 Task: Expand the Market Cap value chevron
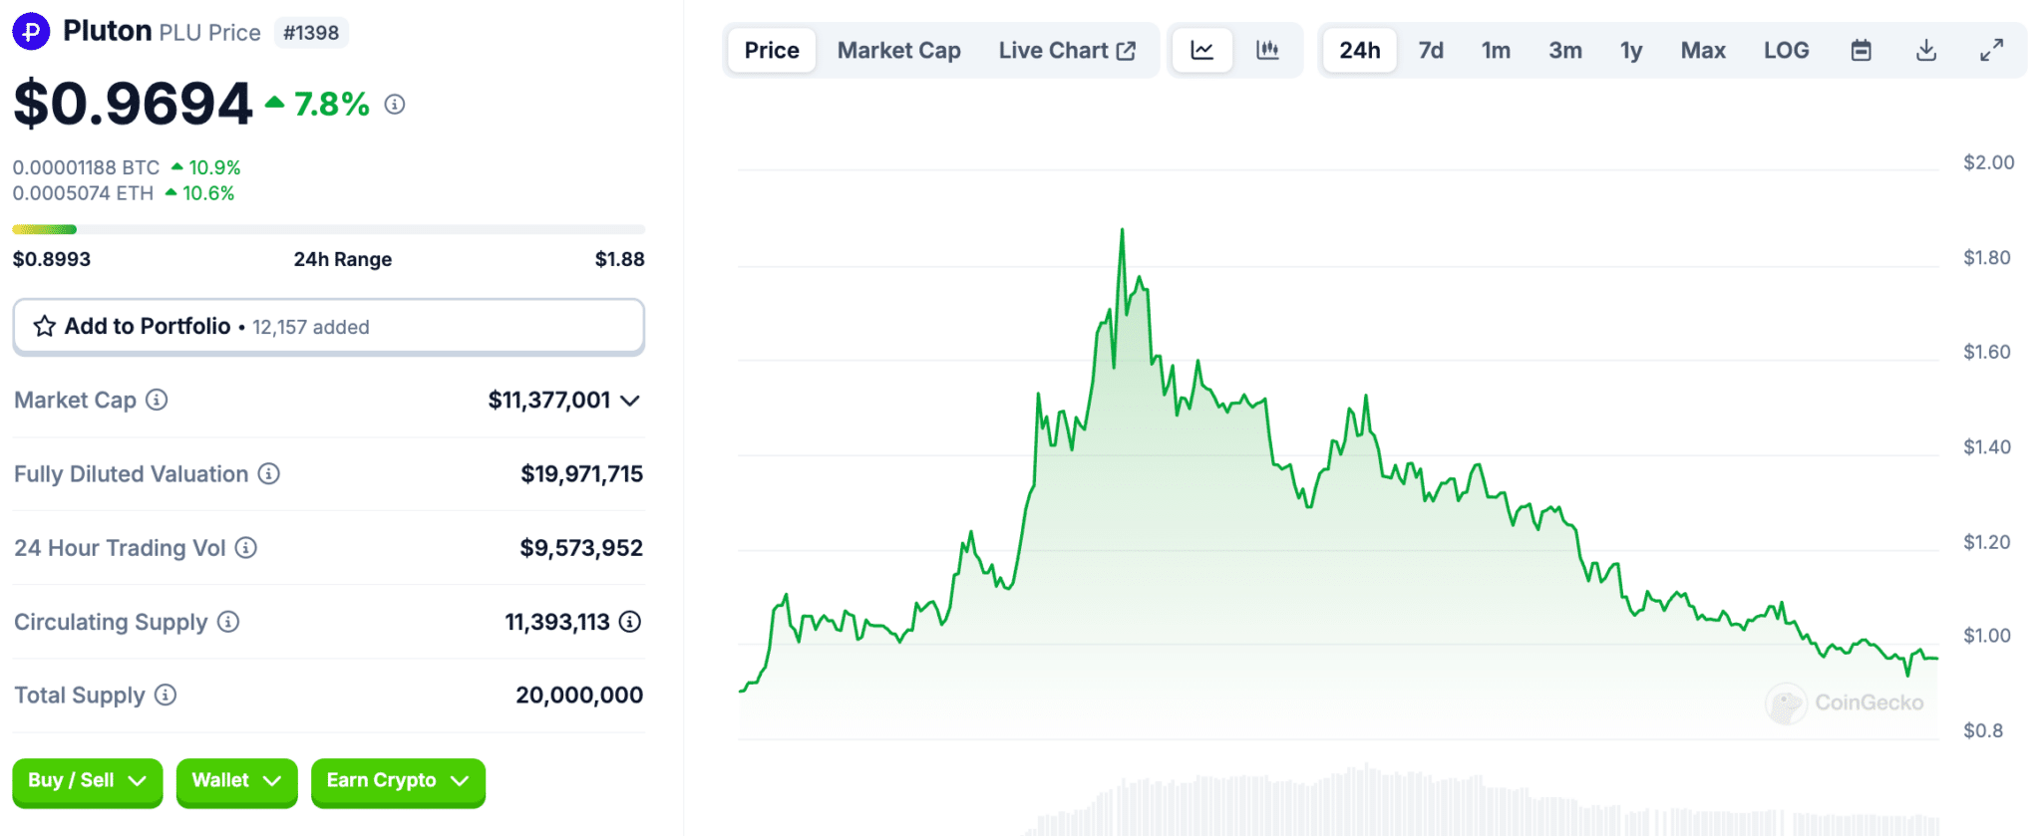click(x=630, y=401)
